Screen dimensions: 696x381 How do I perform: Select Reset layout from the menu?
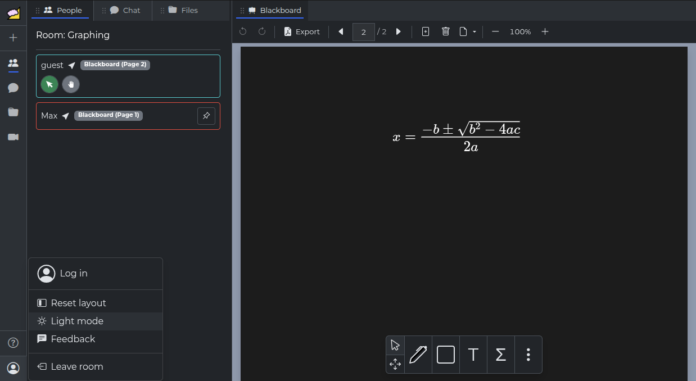[x=96, y=303]
